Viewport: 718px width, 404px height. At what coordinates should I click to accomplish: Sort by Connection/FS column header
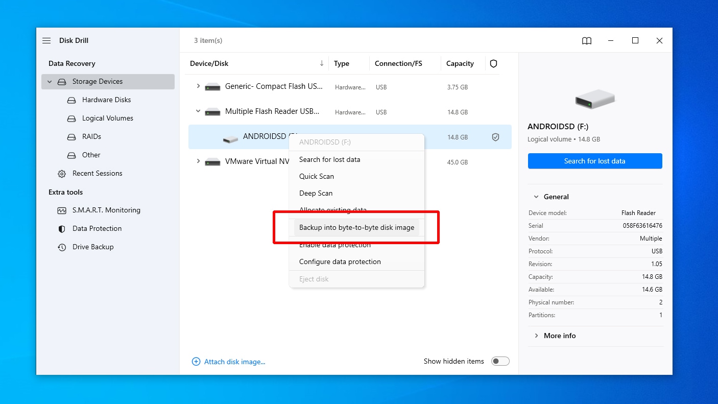398,64
